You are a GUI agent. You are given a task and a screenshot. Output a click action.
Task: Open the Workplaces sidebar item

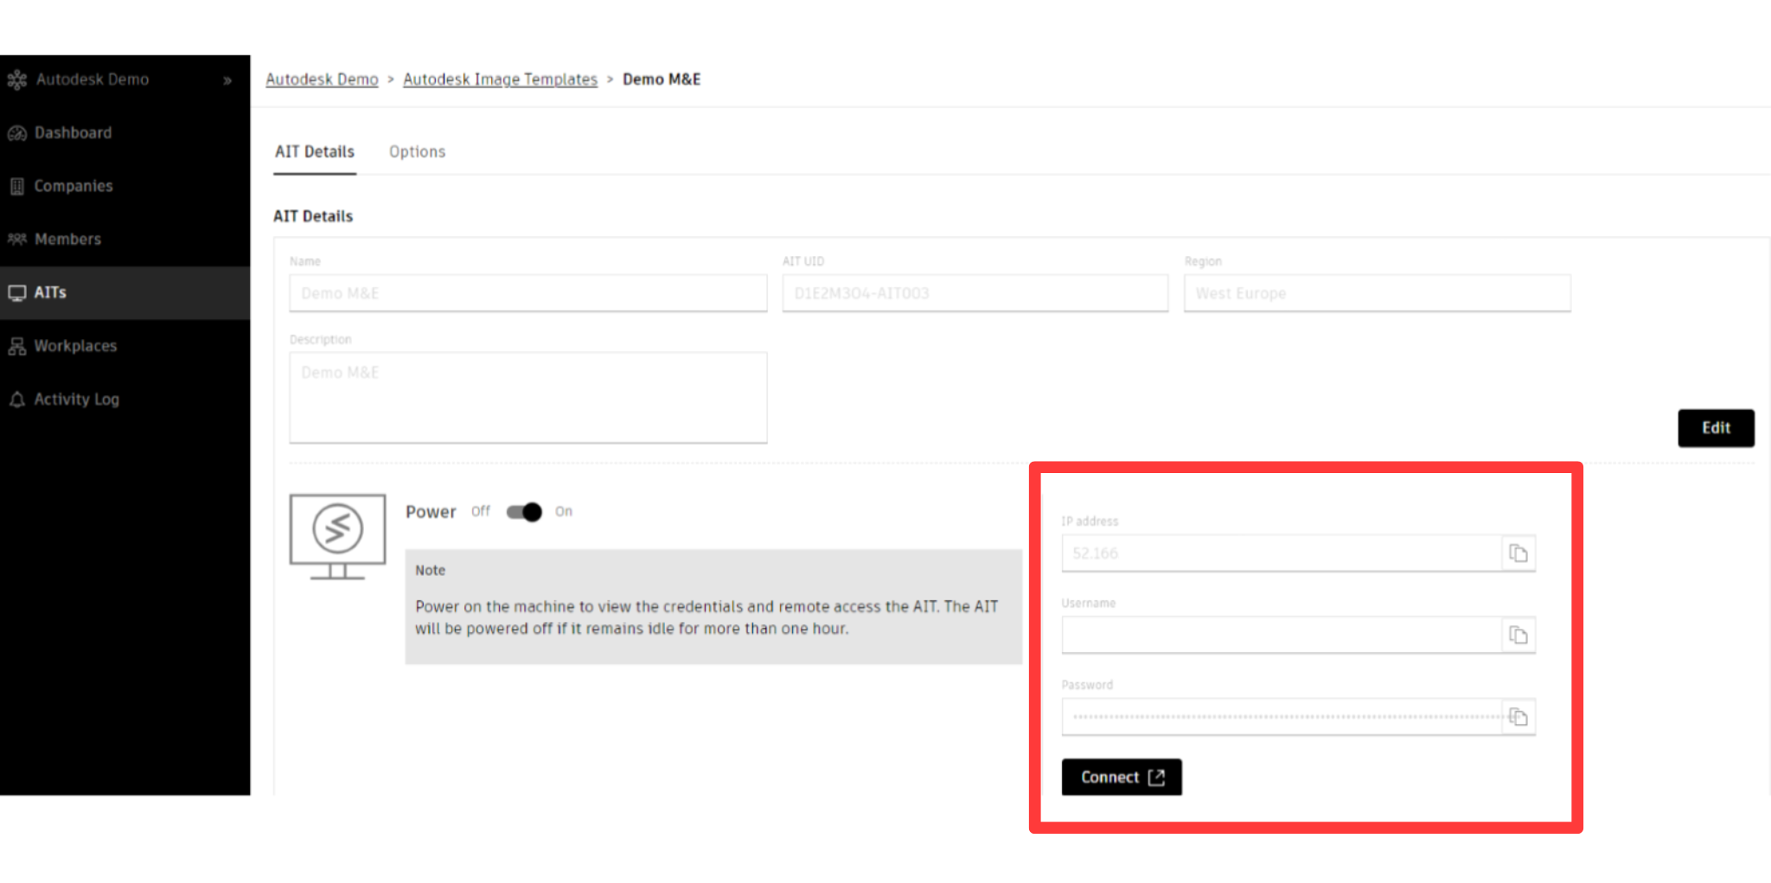pyautogui.click(x=125, y=346)
